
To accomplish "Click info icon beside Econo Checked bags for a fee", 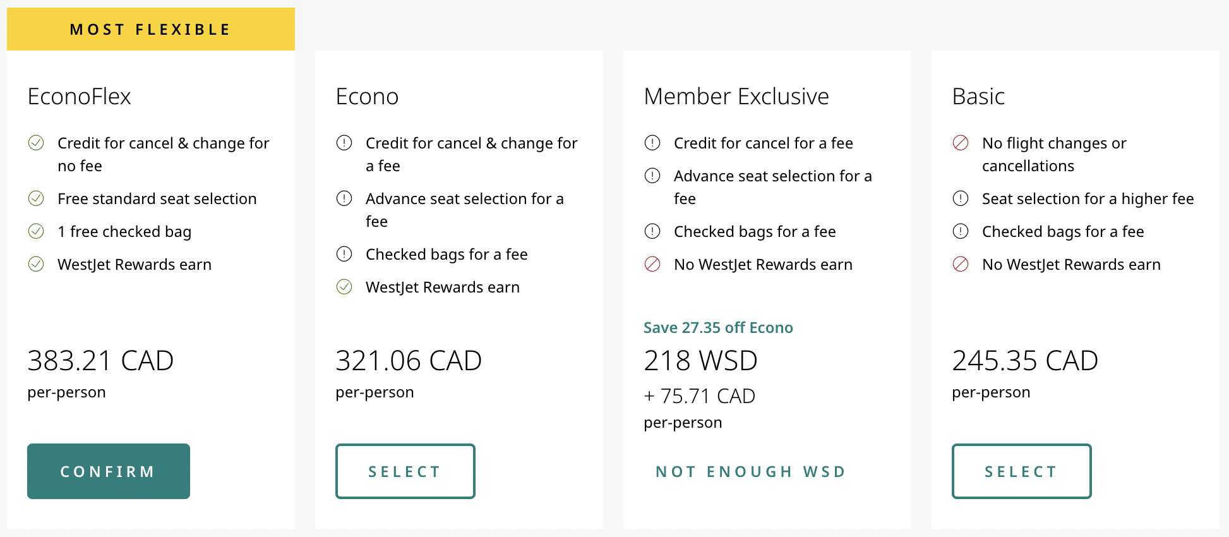I will [344, 254].
